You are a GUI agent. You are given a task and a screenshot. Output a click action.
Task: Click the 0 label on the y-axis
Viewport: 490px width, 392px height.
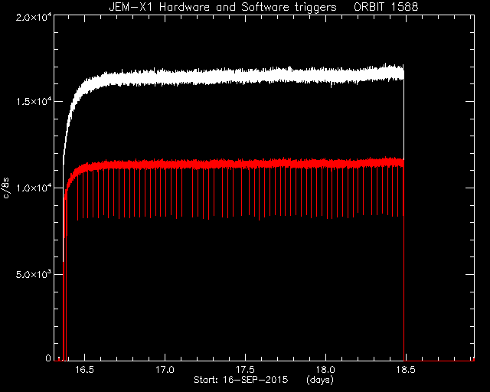click(48, 358)
